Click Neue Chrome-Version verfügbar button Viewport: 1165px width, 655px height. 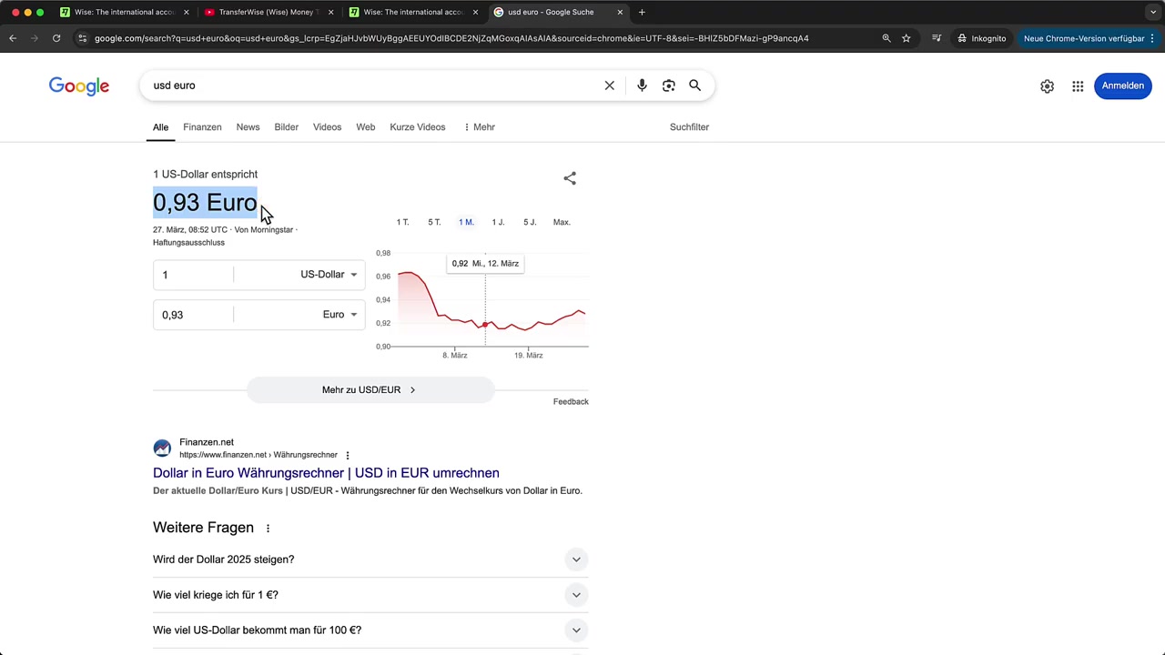tap(1089, 38)
